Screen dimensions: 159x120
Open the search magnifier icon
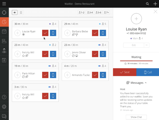[147, 4]
